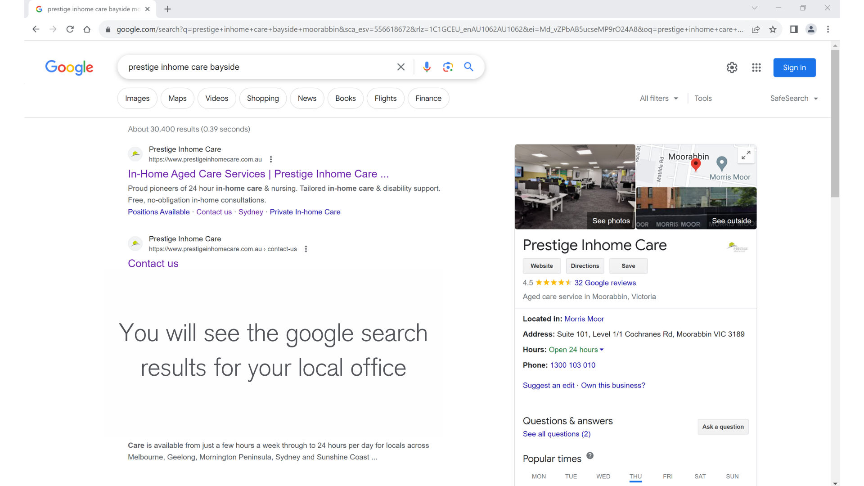864x486 pixels.
Task: Click the Prestige logo in knowledge panel
Action: click(x=737, y=247)
